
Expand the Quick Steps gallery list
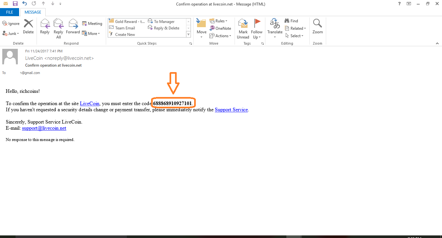coord(188,34)
